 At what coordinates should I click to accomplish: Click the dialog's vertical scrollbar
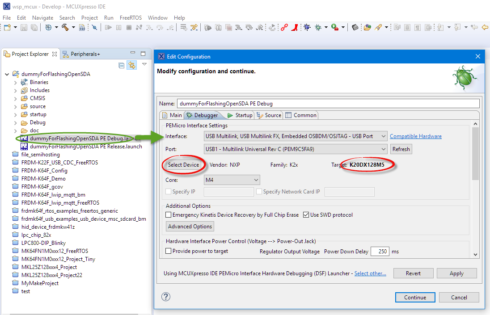(x=475, y=156)
